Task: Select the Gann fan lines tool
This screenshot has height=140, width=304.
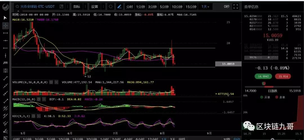Action: 5,131
